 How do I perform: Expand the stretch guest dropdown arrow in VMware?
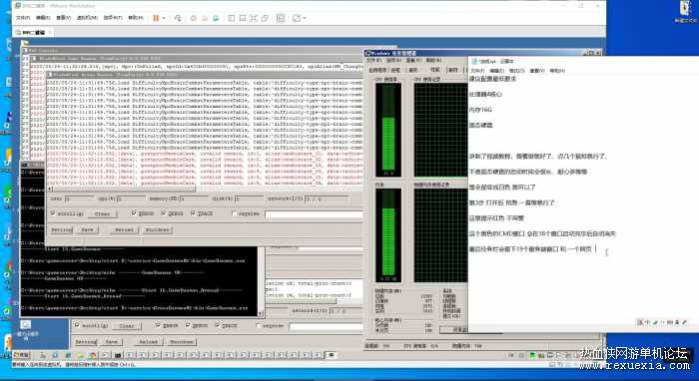(x=304, y=18)
